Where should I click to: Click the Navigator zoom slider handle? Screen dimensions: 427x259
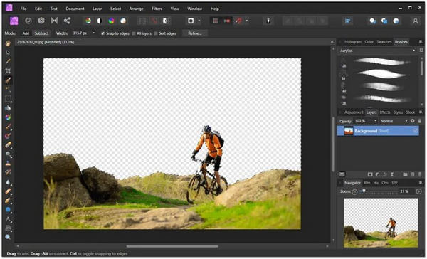tap(364, 191)
